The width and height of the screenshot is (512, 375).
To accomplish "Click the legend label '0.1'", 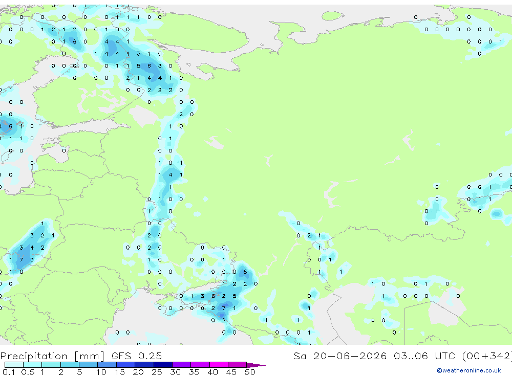I will coord(9,372).
